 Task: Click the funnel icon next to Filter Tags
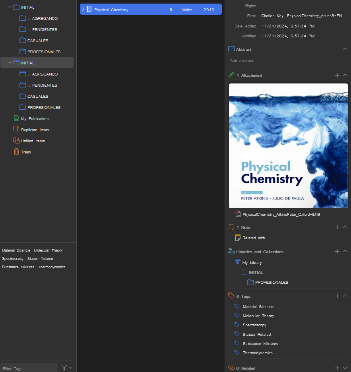(64, 368)
